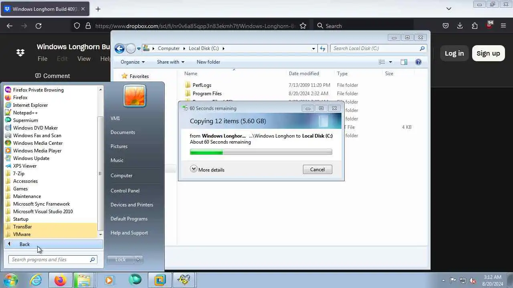
Task: Launch Firefox from the Start menu list
Action: pos(20,98)
